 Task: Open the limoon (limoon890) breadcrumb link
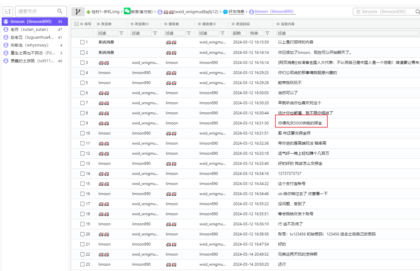coord(274,12)
